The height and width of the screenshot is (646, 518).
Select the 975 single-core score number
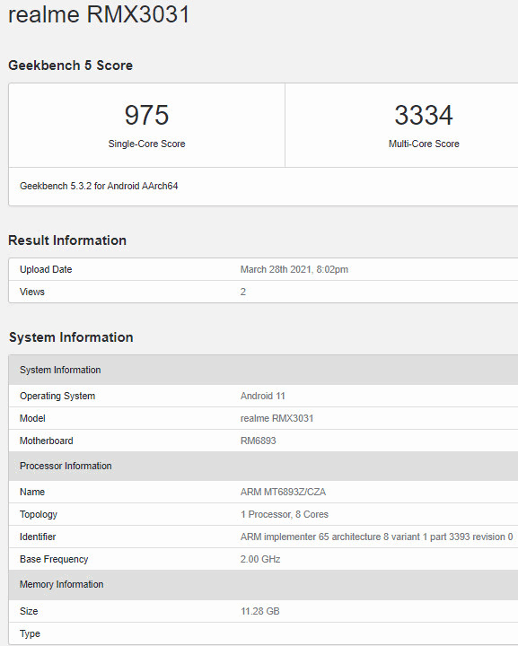tap(146, 115)
